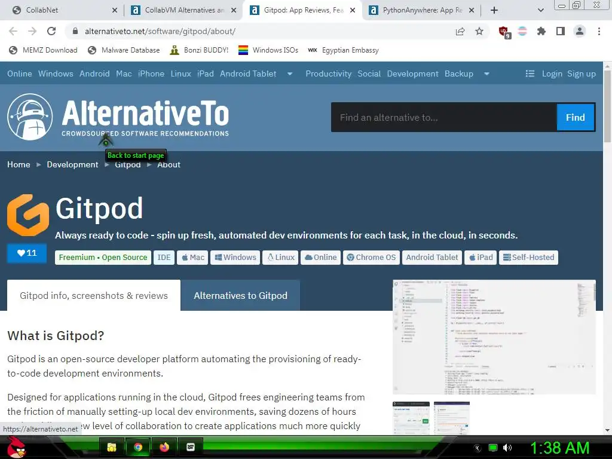This screenshot has height=459, width=612.
Task: Select Android in top nav
Action: click(94, 74)
